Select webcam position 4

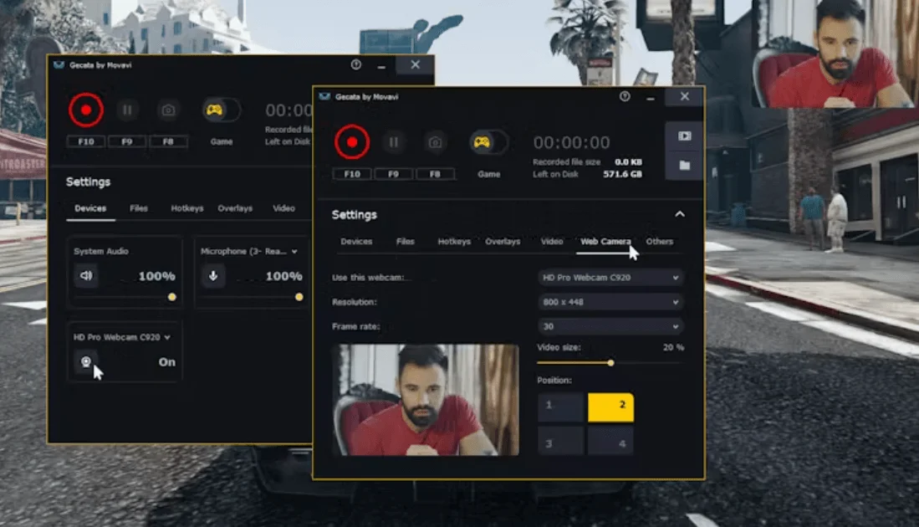pyautogui.click(x=610, y=443)
